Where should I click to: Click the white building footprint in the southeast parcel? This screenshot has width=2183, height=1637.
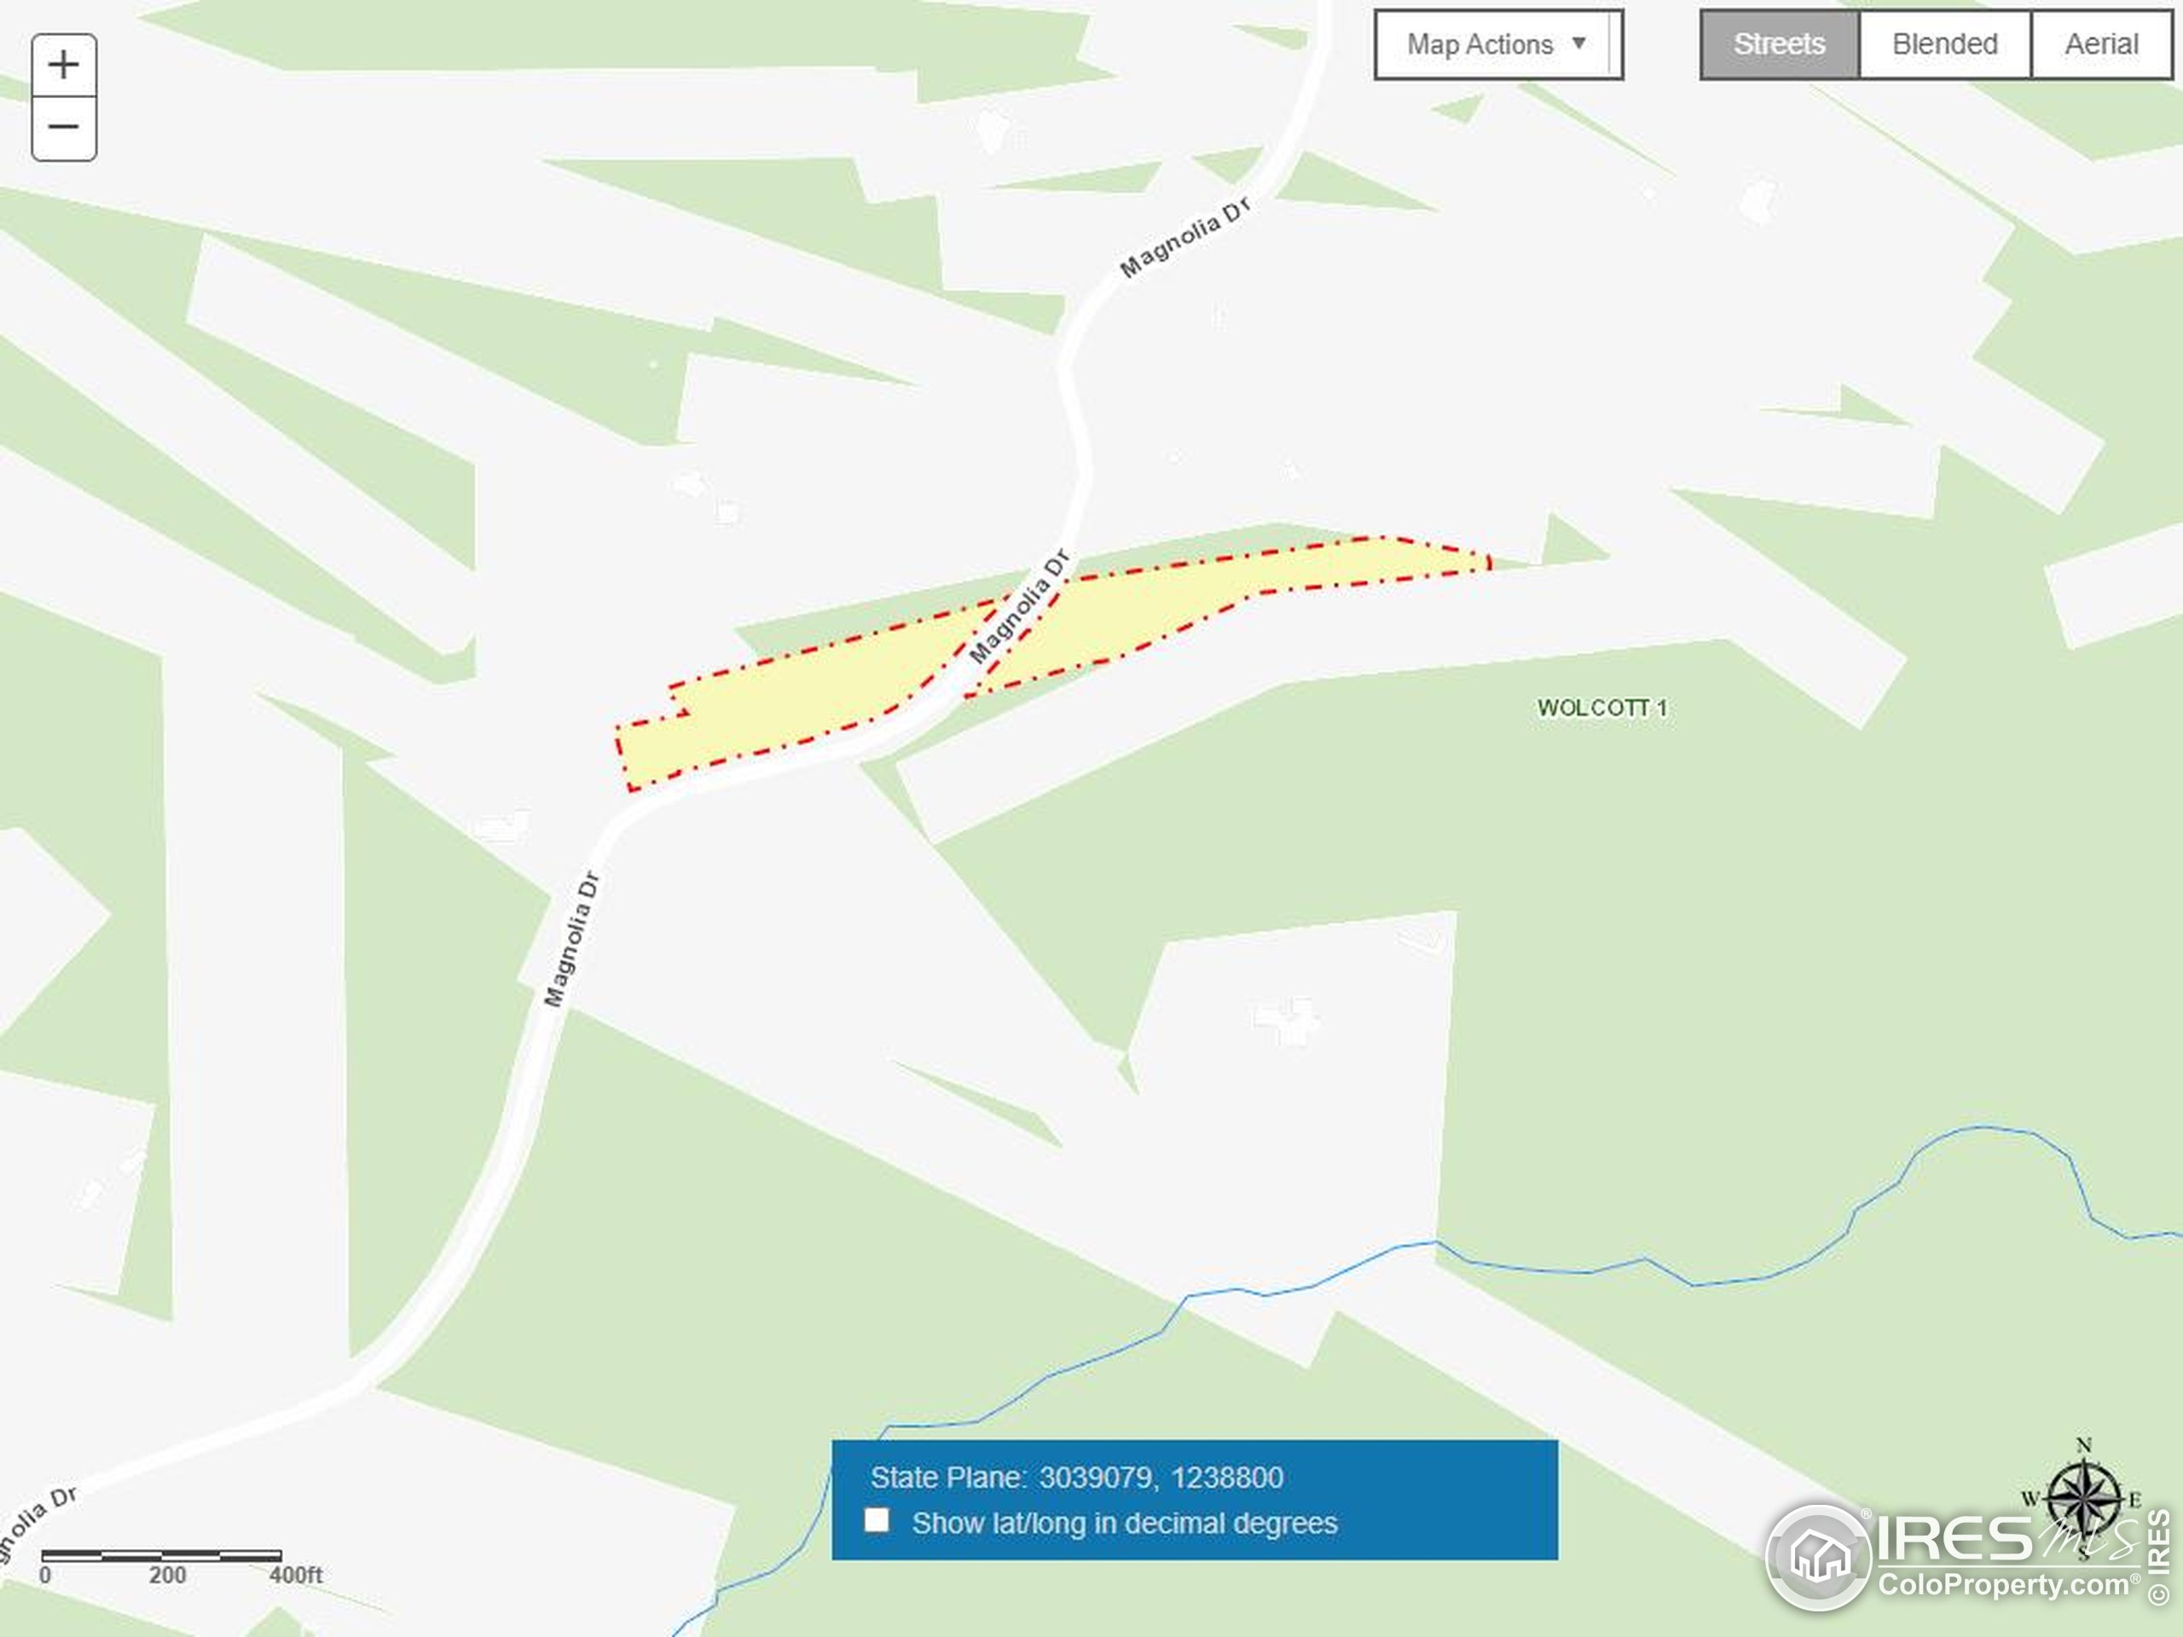[1286, 1020]
